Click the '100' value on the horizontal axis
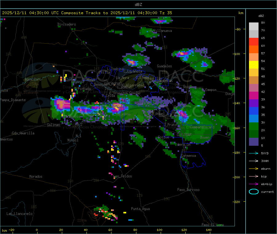The width and height of the screenshot is (277, 234). click(x=159, y=230)
